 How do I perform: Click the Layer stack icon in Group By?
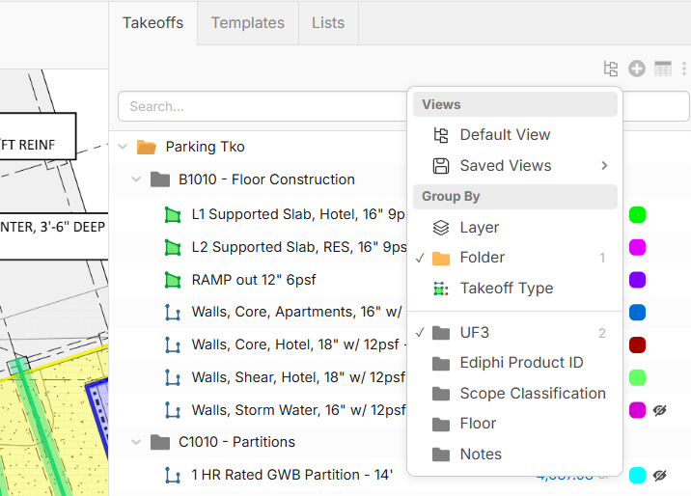coord(441,228)
